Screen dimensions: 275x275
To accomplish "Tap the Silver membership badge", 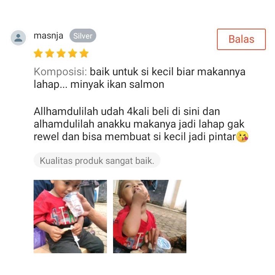I will coord(83,36).
